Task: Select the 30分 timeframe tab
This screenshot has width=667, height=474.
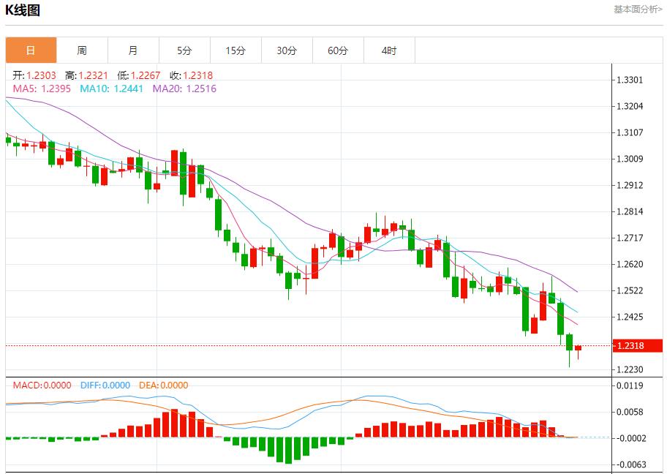Action: click(287, 50)
